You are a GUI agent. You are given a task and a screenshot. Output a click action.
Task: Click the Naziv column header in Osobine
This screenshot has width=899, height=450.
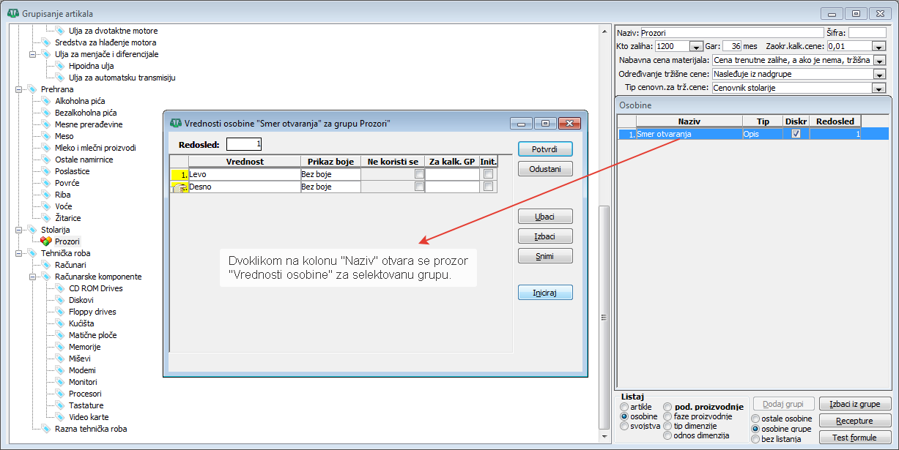689,121
